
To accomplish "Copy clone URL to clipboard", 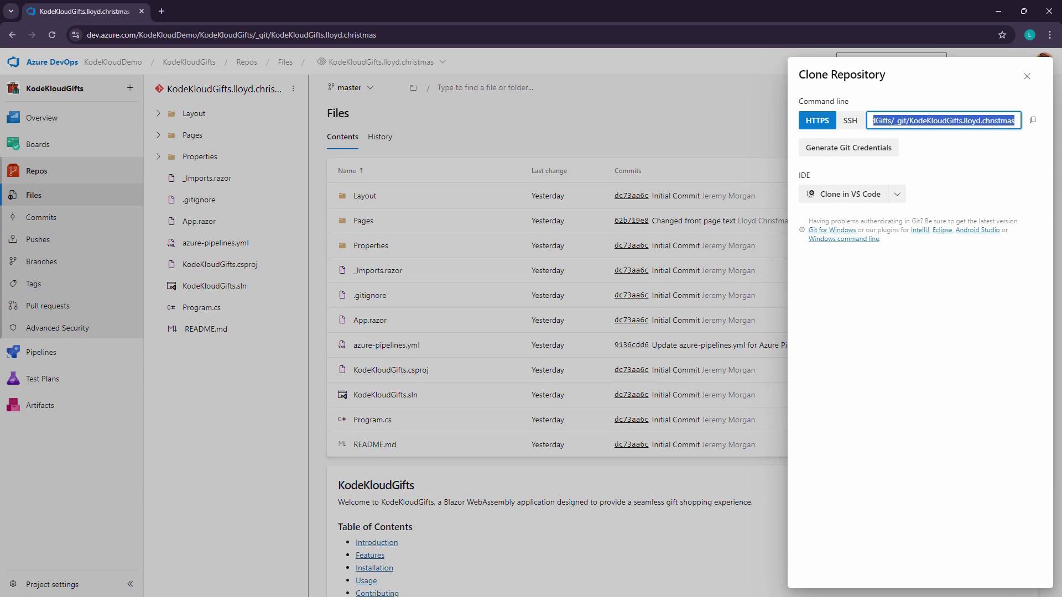I will [1033, 120].
